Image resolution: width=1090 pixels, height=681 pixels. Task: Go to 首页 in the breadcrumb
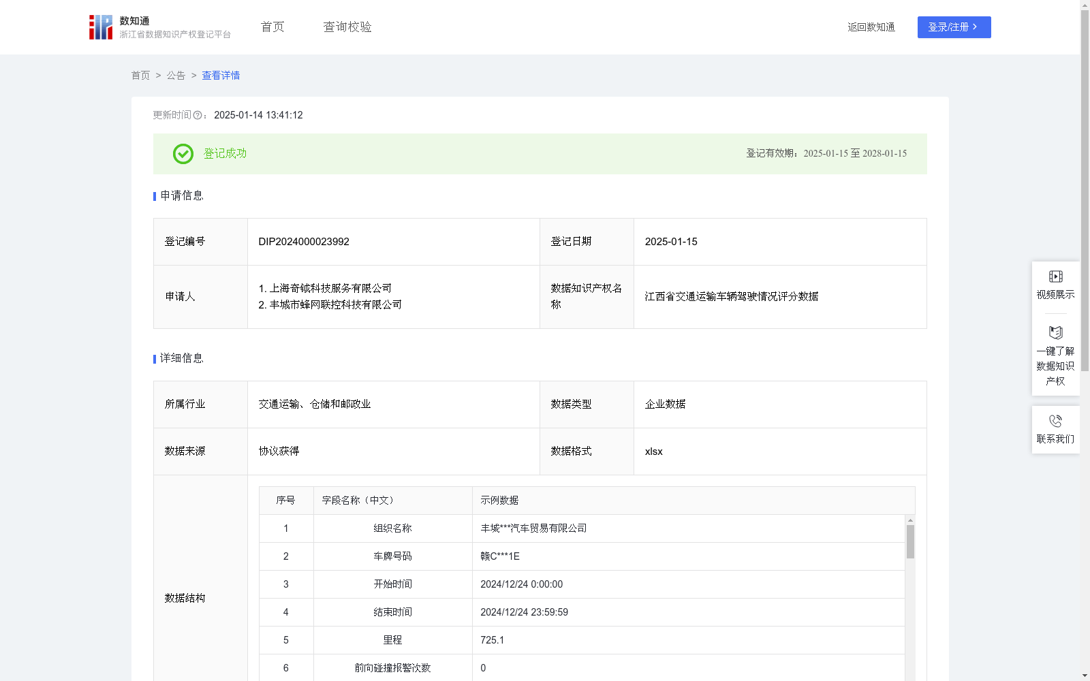tap(140, 76)
